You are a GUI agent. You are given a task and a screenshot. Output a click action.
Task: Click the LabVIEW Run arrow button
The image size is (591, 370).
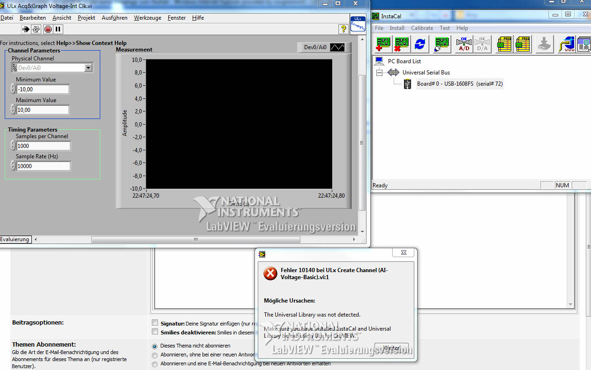coord(26,29)
